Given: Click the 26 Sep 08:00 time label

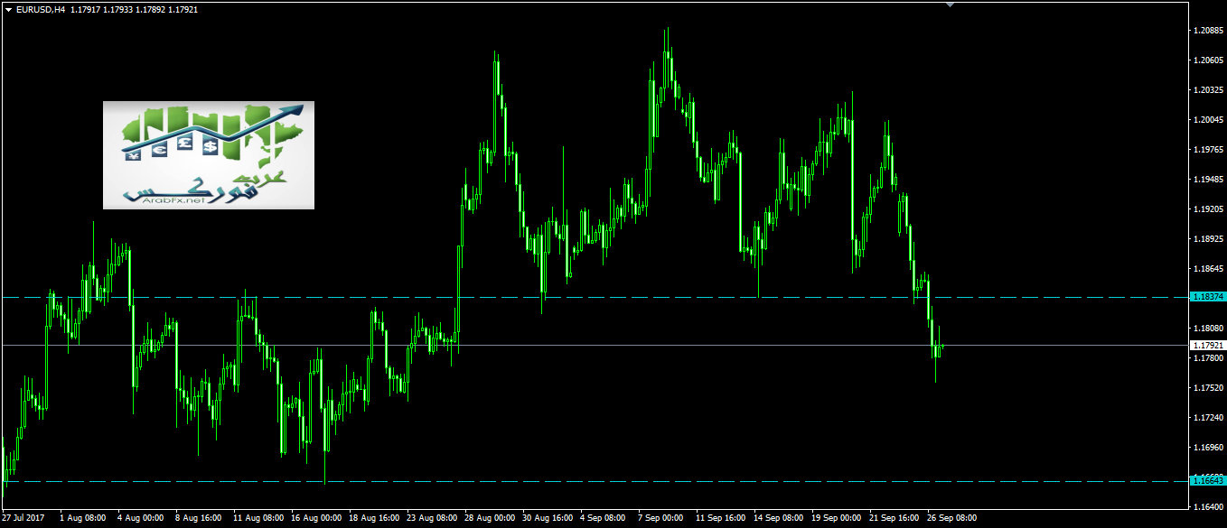Looking at the screenshot, I should (x=951, y=519).
